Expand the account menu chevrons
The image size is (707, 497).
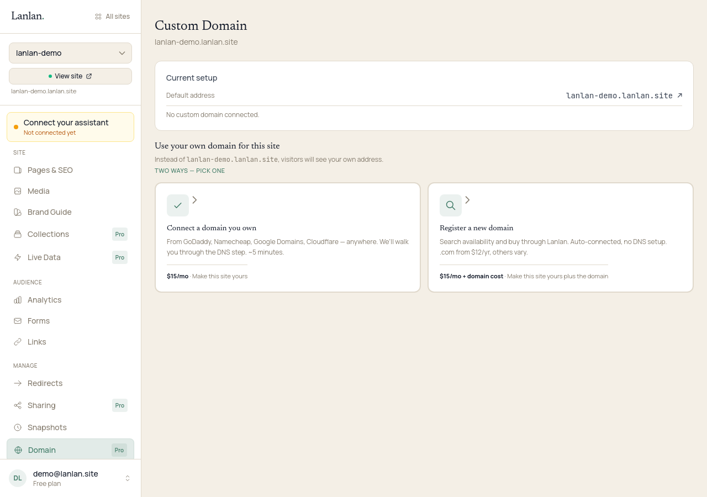128,478
